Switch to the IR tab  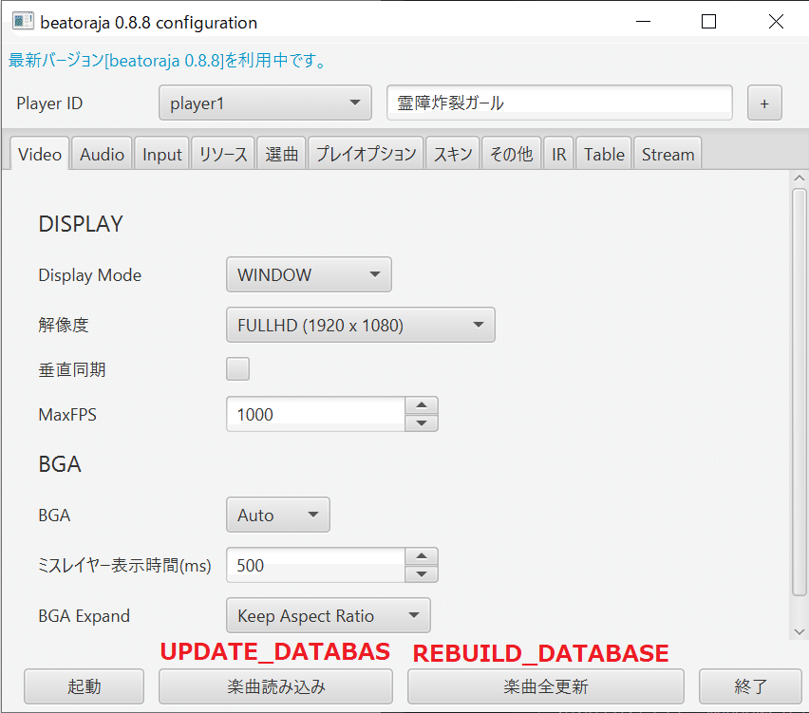559,153
